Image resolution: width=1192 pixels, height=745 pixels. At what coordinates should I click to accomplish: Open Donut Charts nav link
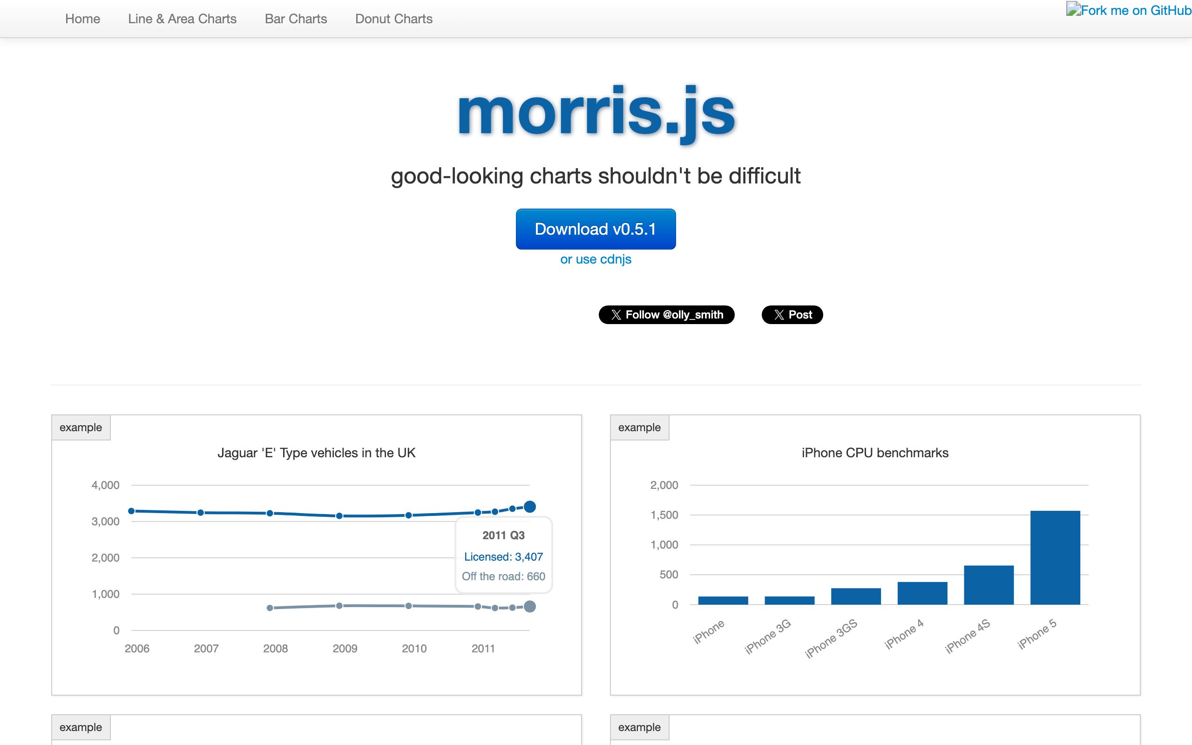[393, 19]
